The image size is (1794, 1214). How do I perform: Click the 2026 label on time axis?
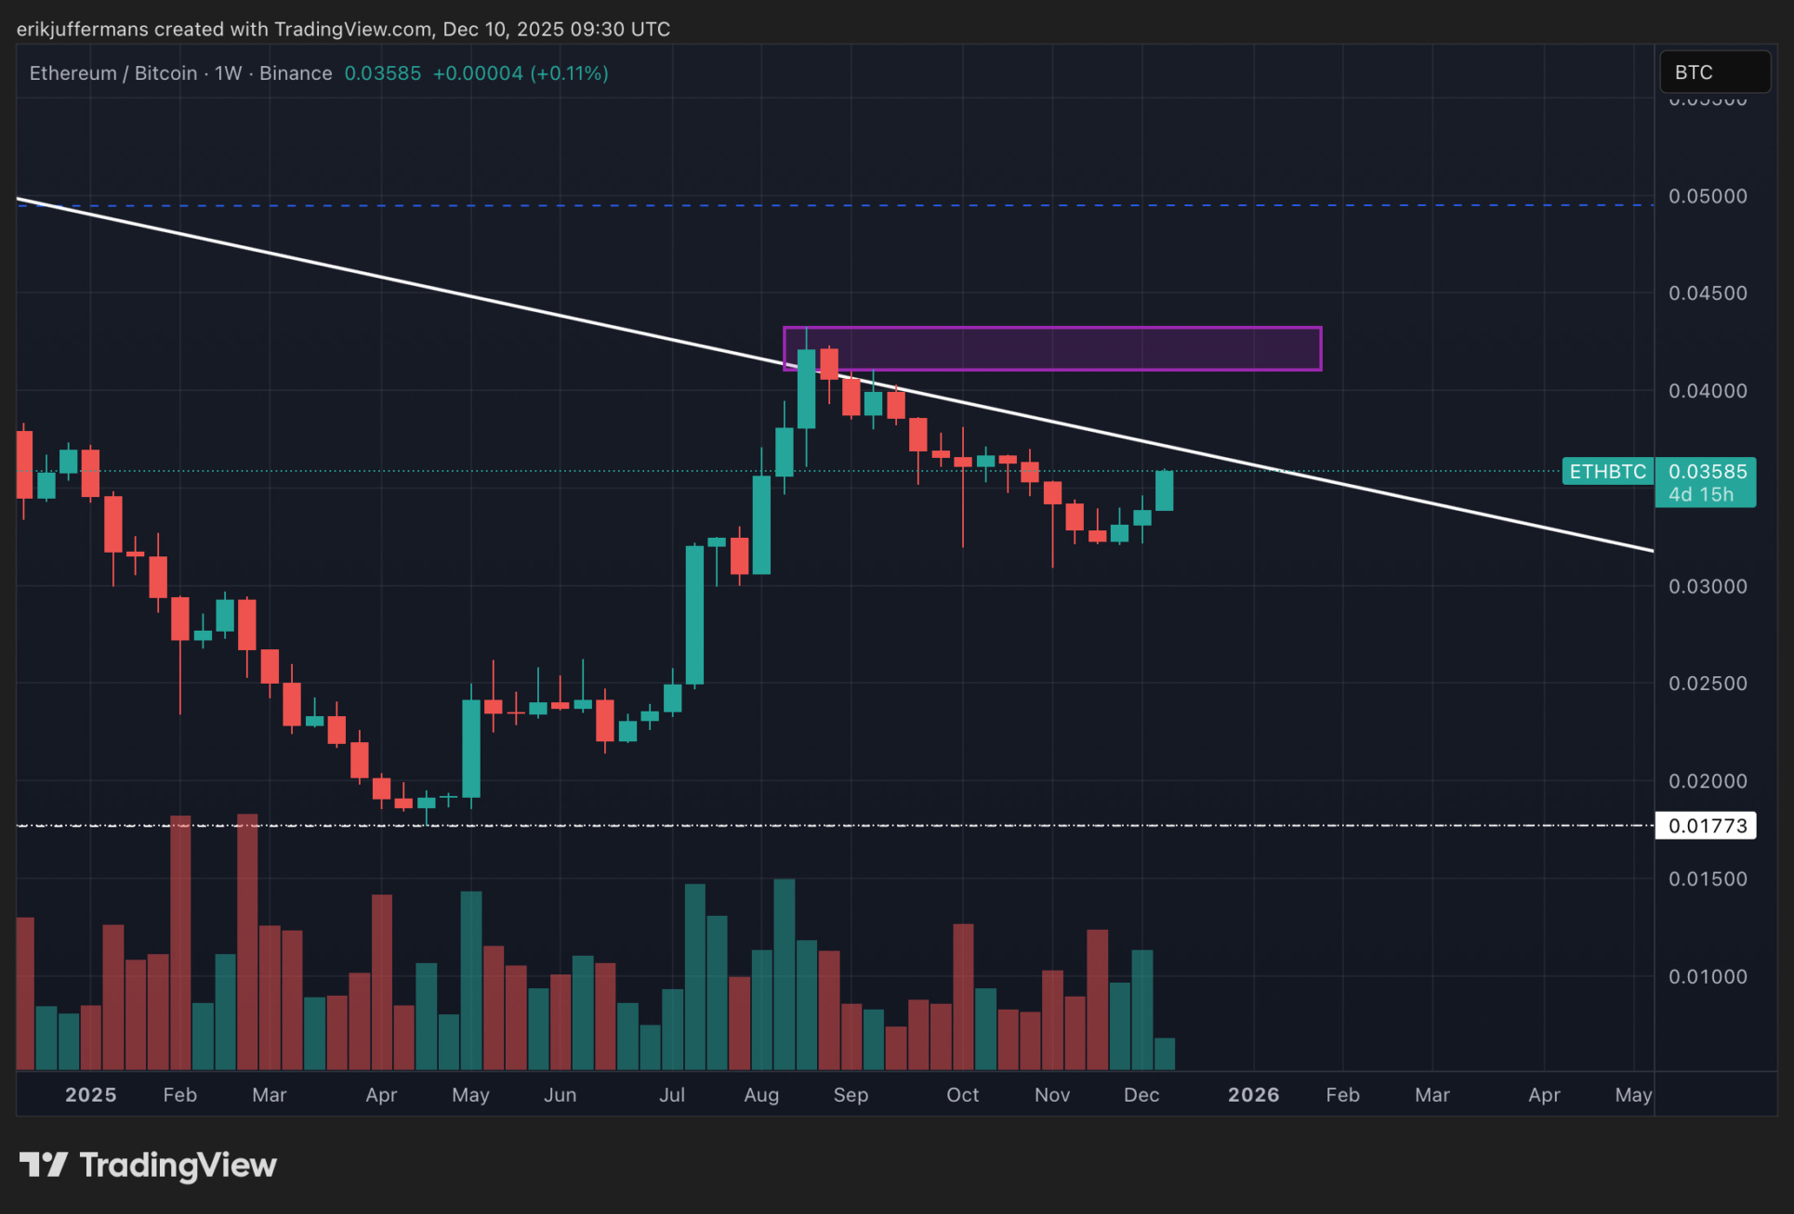pyautogui.click(x=1252, y=1095)
